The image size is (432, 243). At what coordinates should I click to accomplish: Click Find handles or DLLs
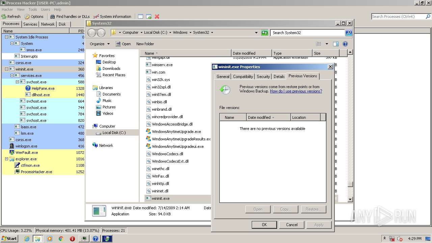coord(70,17)
